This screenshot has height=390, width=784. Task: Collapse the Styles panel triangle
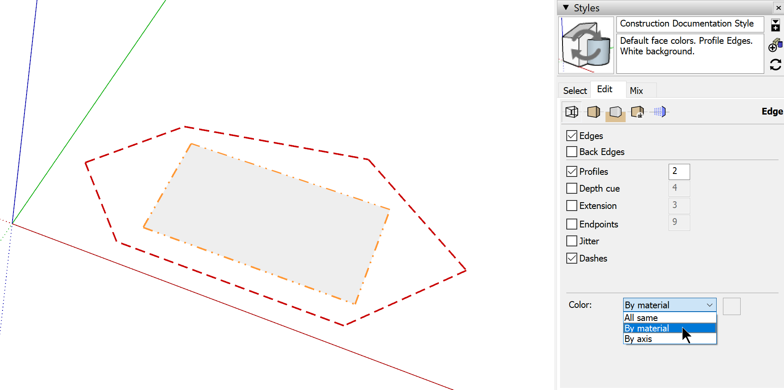point(566,8)
